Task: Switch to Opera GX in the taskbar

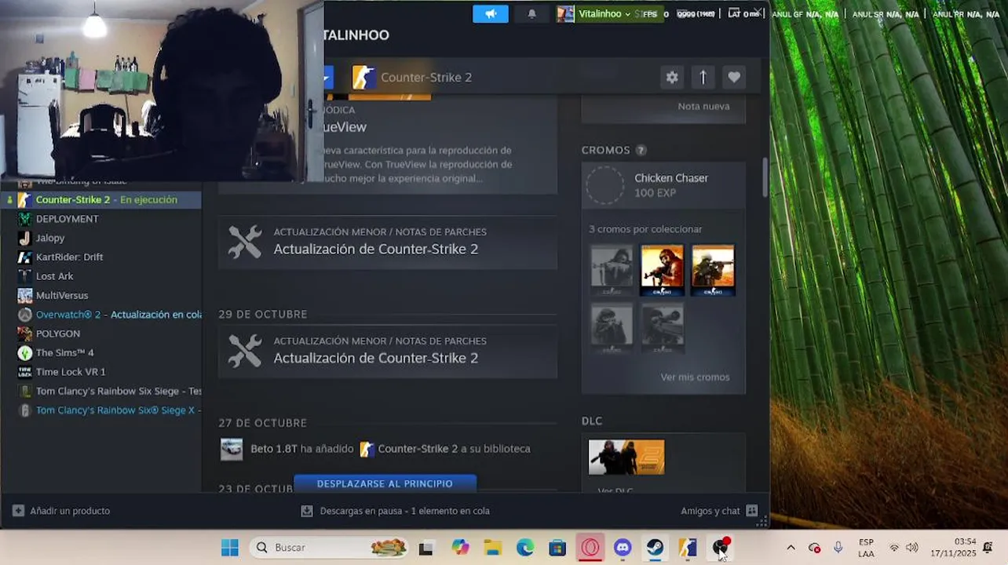Action: [590, 548]
